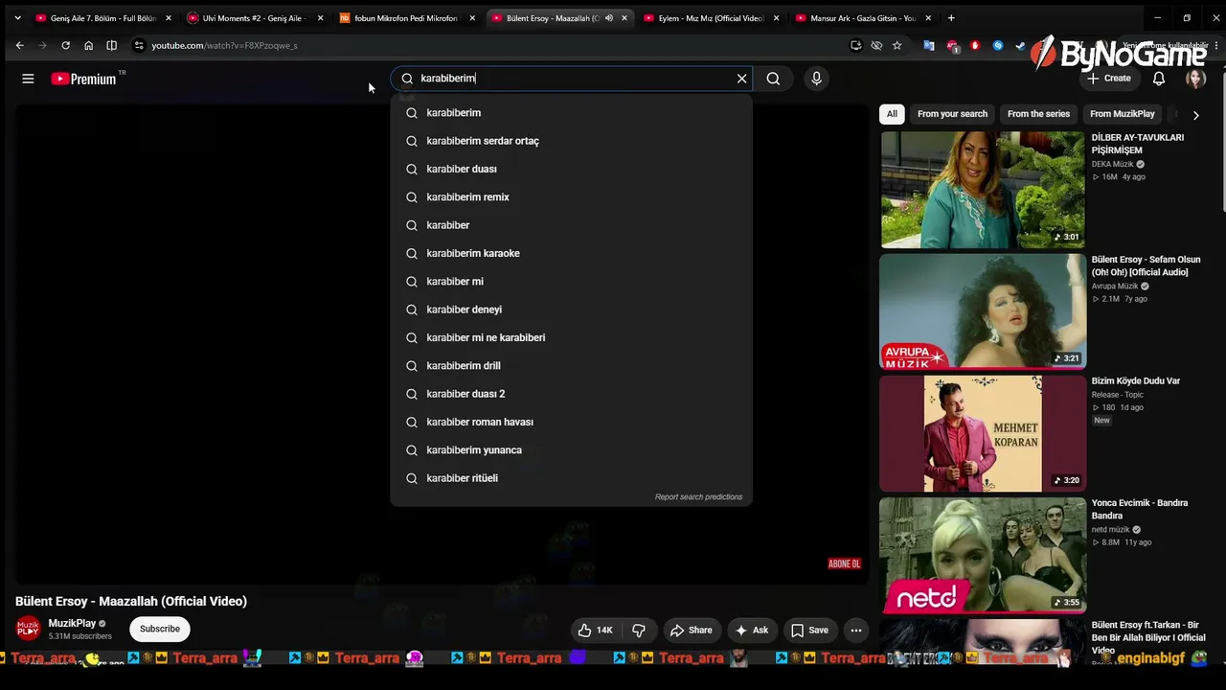Close the Ulvi Moments #2 tab
The height and width of the screenshot is (690, 1226).
320,18
